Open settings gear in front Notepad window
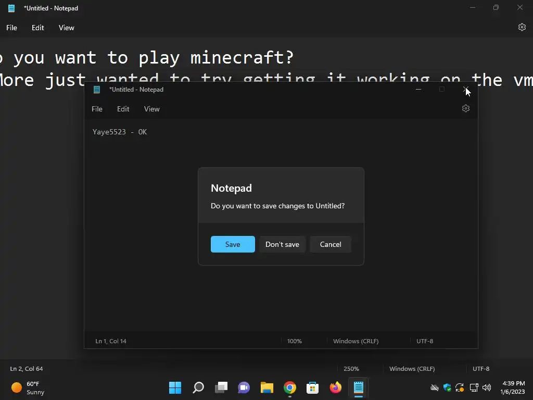Image resolution: width=533 pixels, height=400 pixels. pos(466,108)
